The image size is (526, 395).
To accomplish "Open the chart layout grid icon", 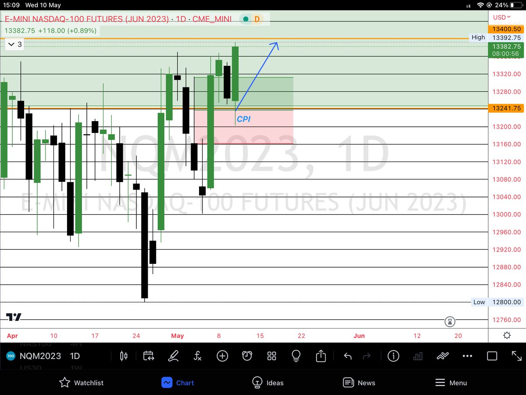I will click(271, 356).
